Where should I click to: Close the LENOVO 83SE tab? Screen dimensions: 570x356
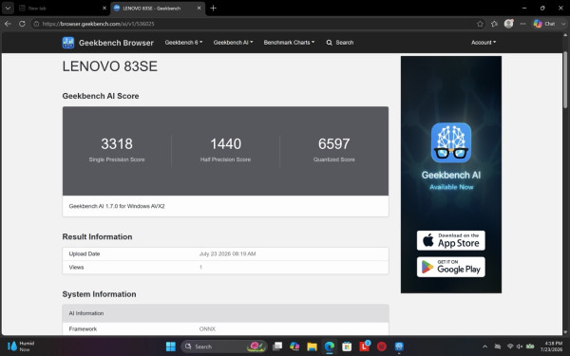(x=199, y=8)
